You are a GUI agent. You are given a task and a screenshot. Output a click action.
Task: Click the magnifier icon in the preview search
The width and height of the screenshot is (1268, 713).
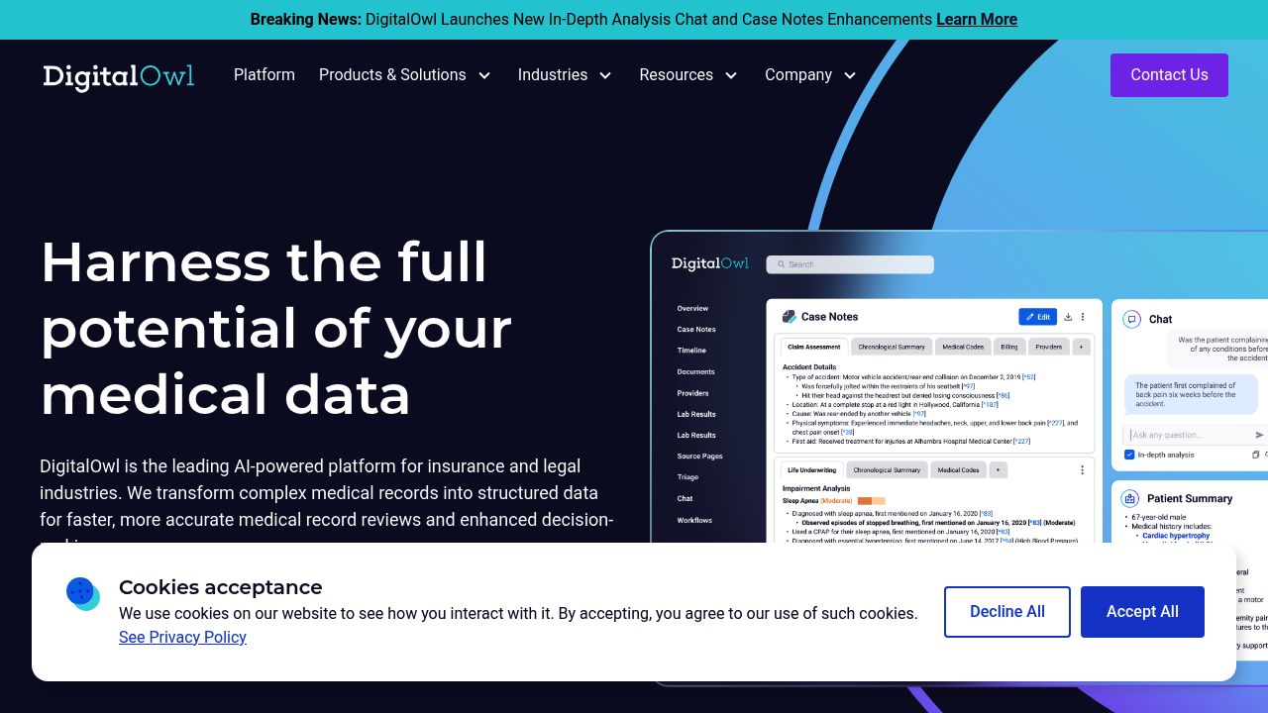coord(781,264)
